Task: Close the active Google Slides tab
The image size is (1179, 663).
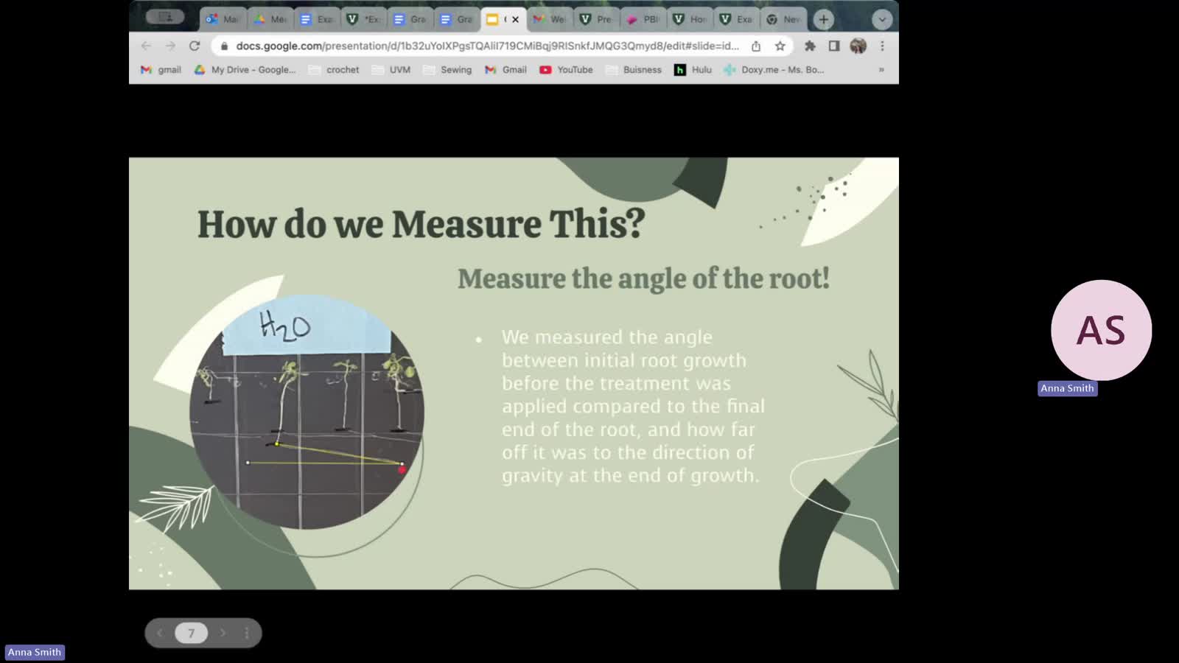Action: pos(515,19)
